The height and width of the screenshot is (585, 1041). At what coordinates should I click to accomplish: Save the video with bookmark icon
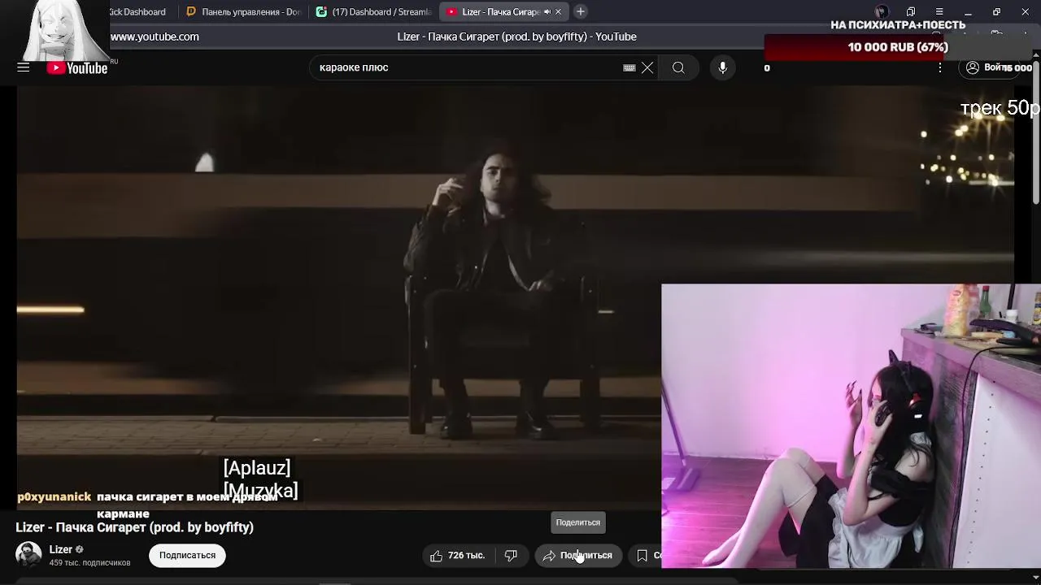pos(642,556)
